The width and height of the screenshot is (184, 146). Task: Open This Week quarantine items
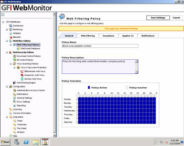[x=21, y=128]
